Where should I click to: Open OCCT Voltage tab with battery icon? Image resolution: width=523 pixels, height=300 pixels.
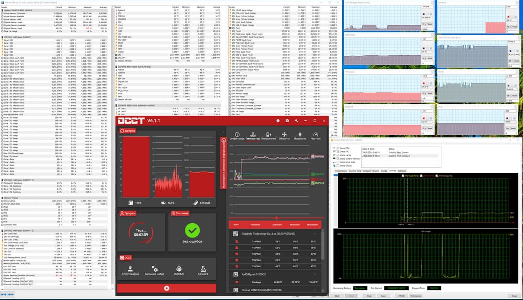tap(268, 136)
